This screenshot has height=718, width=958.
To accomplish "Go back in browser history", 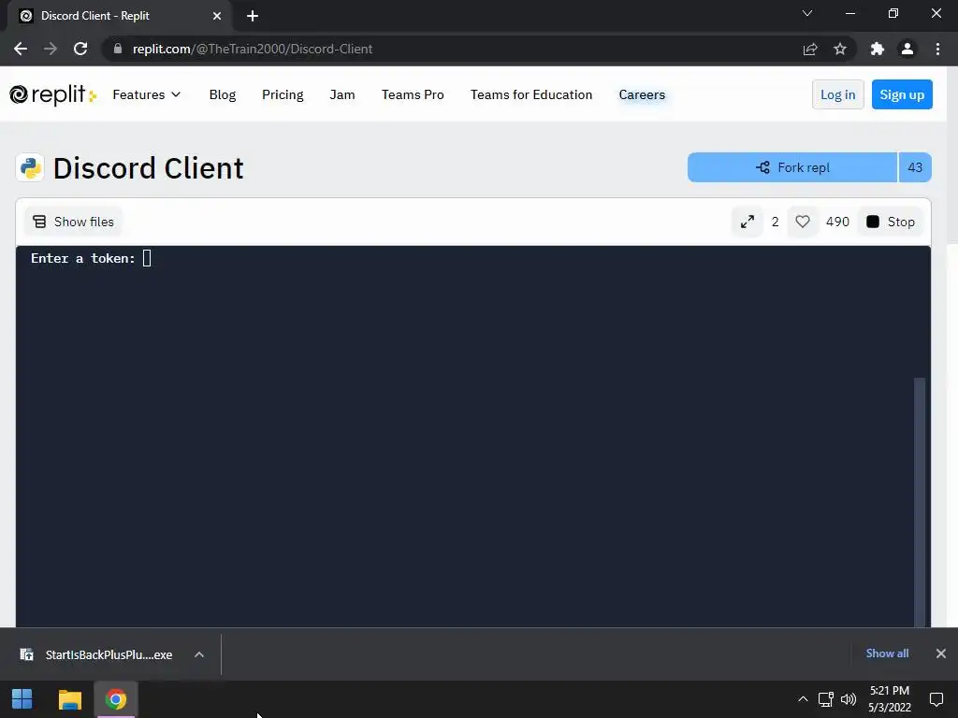I will [x=21, y=49].
